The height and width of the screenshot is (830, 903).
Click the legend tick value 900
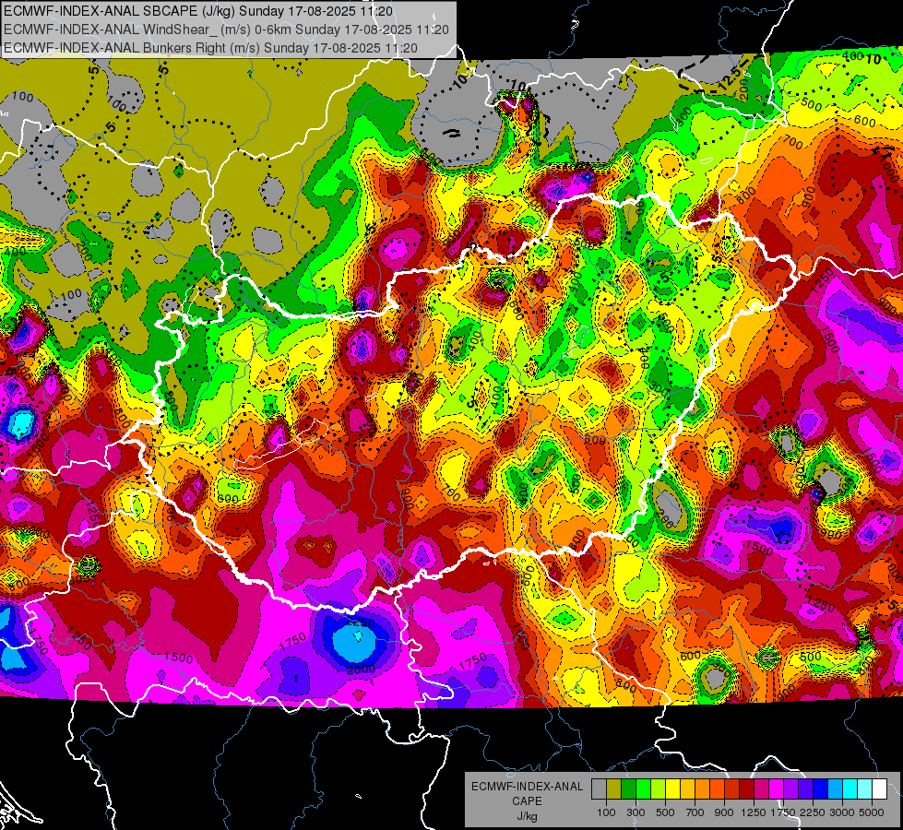tap(724, 812)
